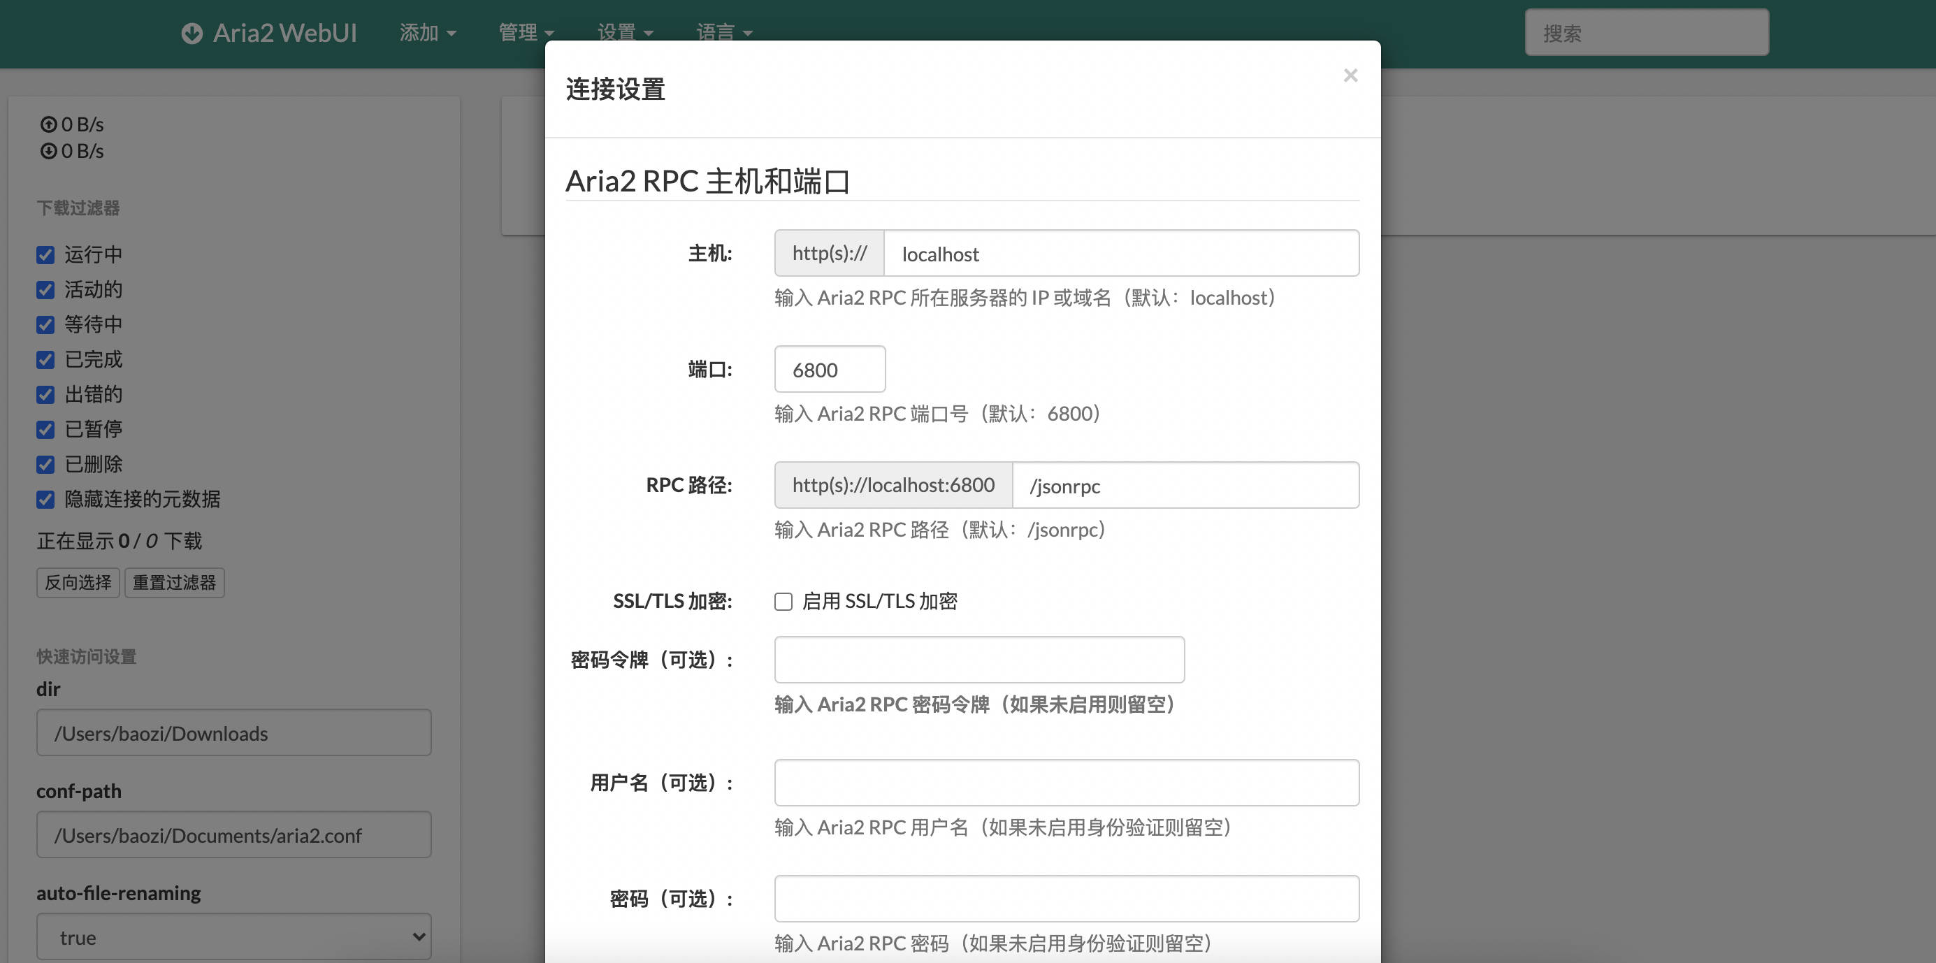The width and height of the screenshot is (1936, 963).
Task: Click the http(s)://localhost:6800 prefix addon
Action: point(894,485)
